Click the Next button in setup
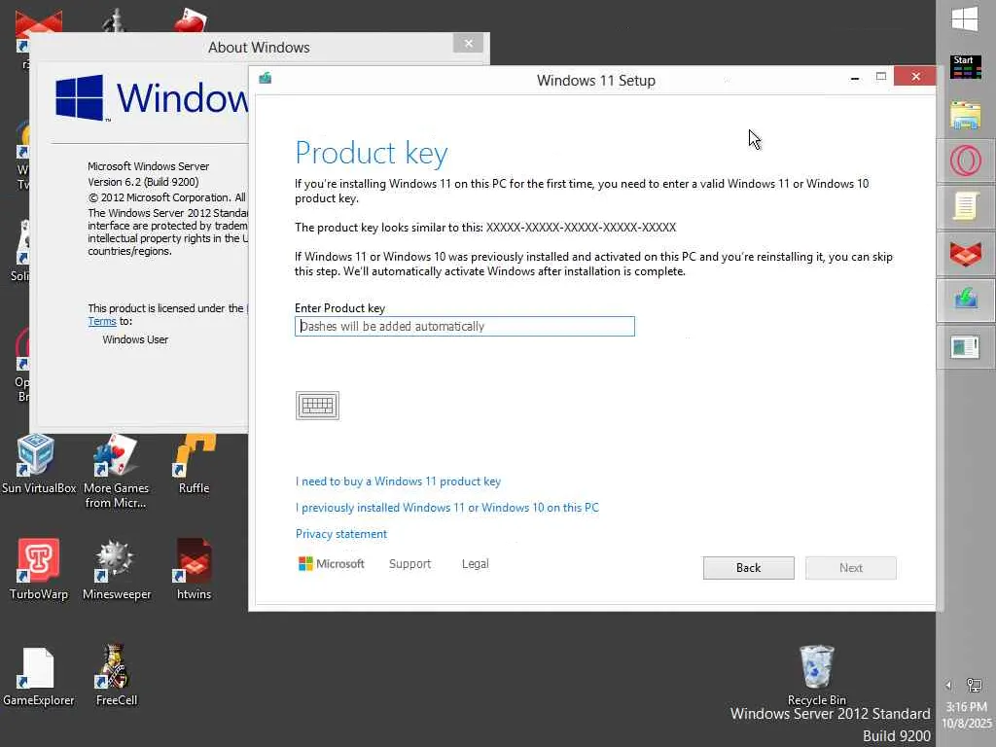This screenshot has width=996, height=747. (x=850, y=568)
